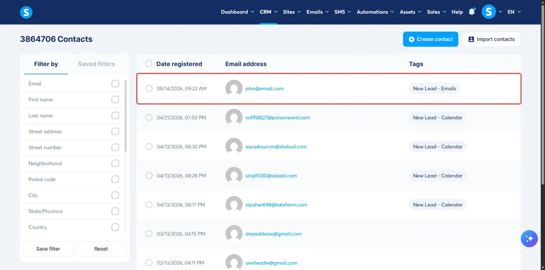The height and width of the screenshot is (270, 545).
Task: Open the Sales menu
Action: point(436,12)
